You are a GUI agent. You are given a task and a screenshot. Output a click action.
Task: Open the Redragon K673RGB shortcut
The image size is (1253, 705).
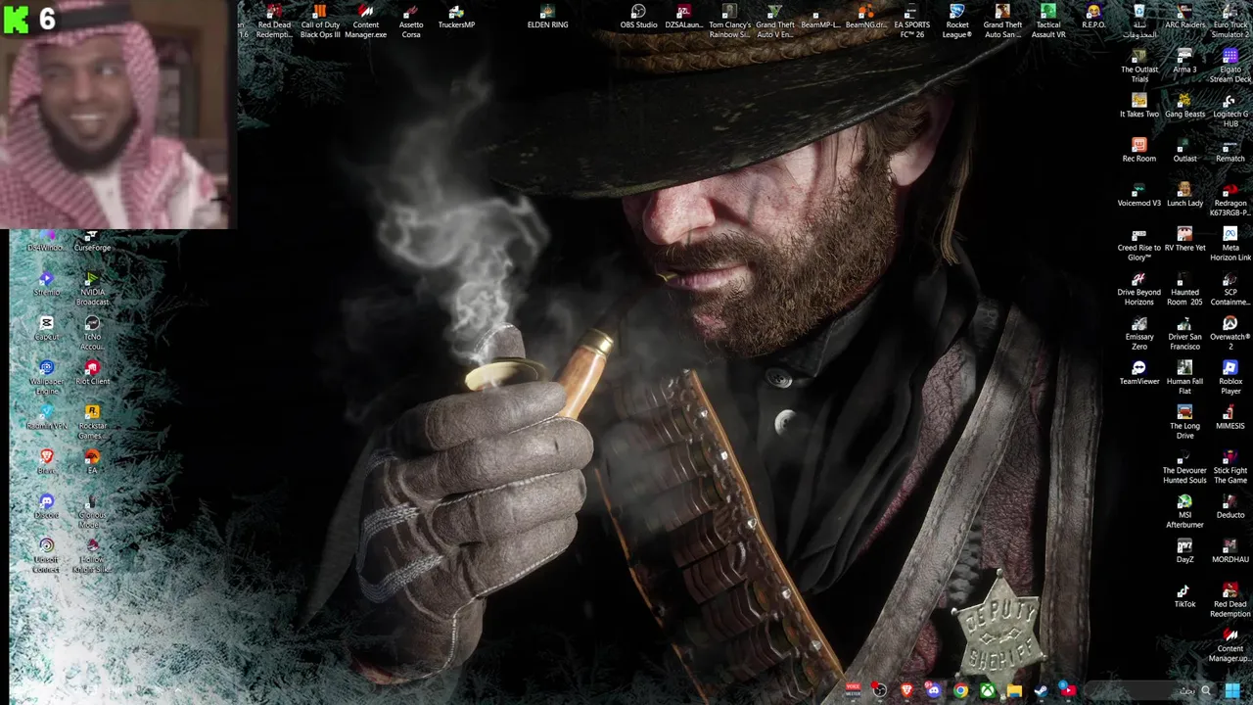(x=1230, y=199)
